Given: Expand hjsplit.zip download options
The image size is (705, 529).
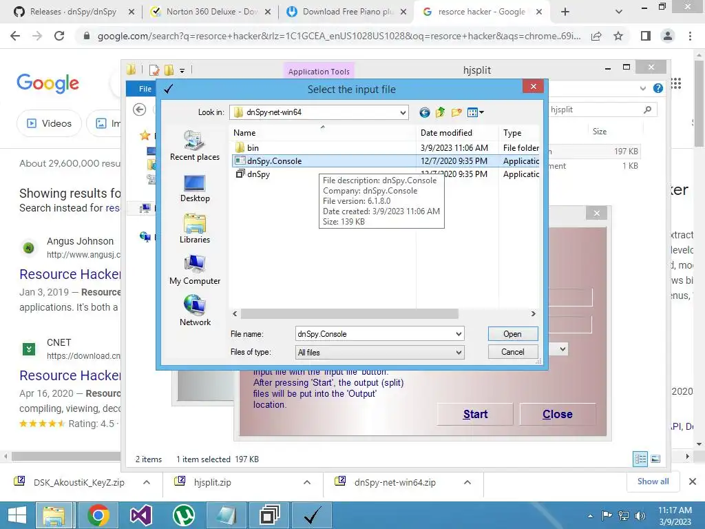Looking at the screenshot, I should coord(307,482).
